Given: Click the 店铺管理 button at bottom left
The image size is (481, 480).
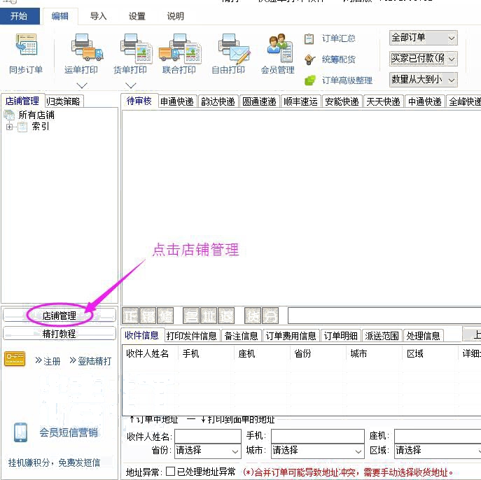Looking at the screenshot, I should tap(60, 316).
